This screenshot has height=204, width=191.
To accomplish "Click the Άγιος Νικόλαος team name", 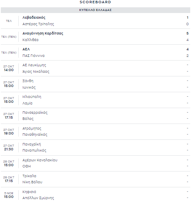I will (36, 72).
